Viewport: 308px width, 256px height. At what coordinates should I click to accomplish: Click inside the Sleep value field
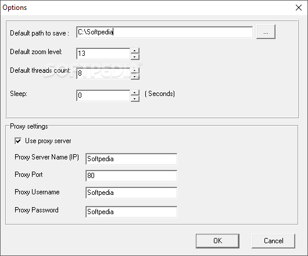103,95
